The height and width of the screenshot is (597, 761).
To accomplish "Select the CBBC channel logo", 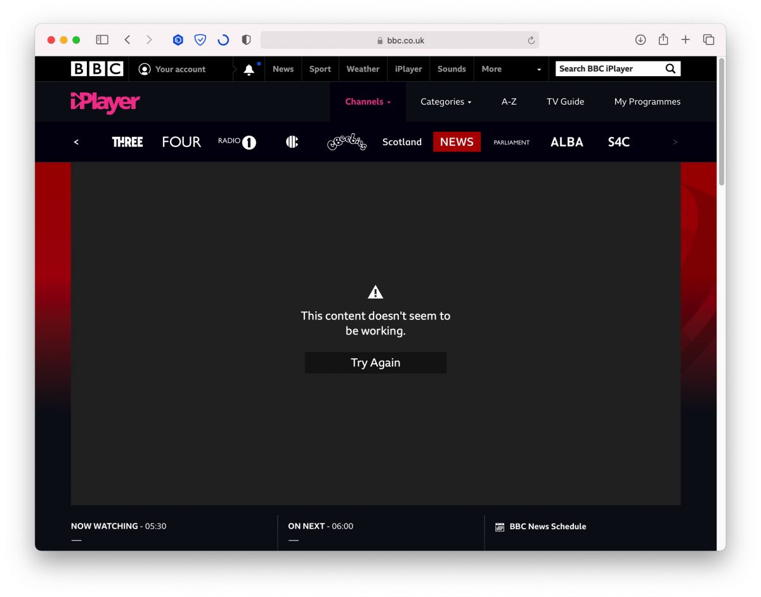I will 292,142.
